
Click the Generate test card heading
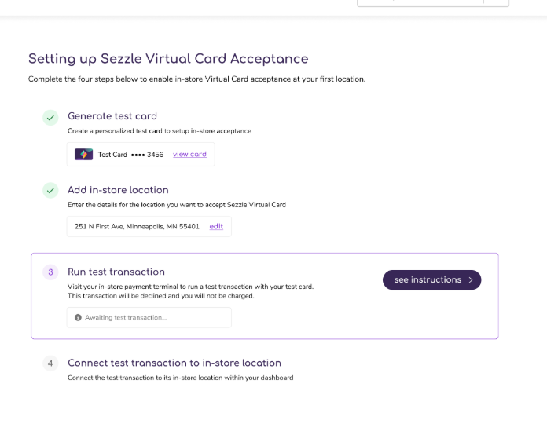pyautogui.click(x=112, y=116)
